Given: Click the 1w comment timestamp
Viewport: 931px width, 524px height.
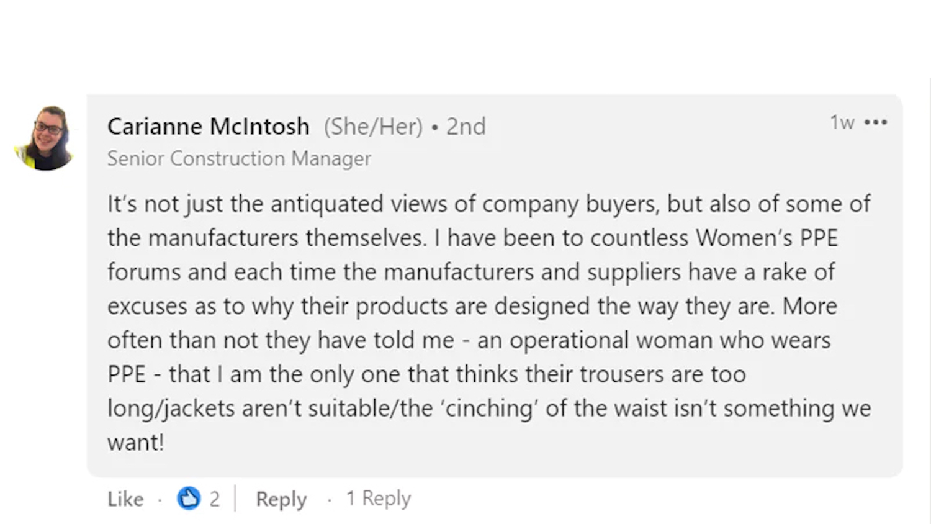Looking at the screenshot, I should 842,122.
